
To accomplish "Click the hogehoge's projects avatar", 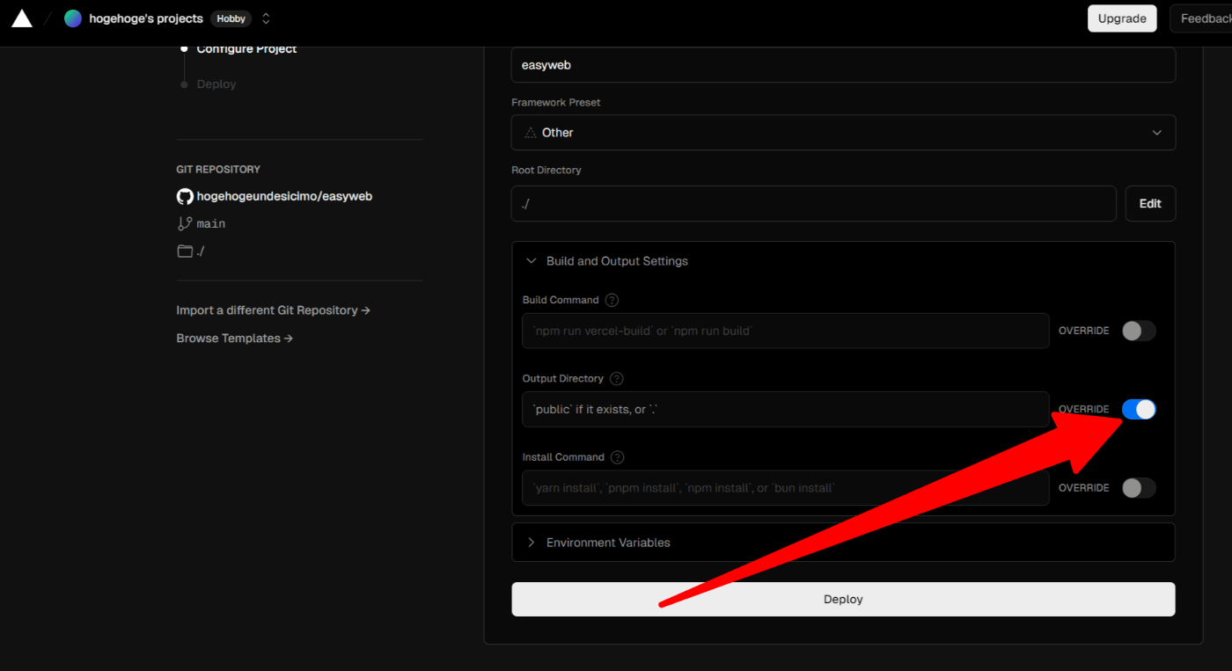I will point(73,18).
